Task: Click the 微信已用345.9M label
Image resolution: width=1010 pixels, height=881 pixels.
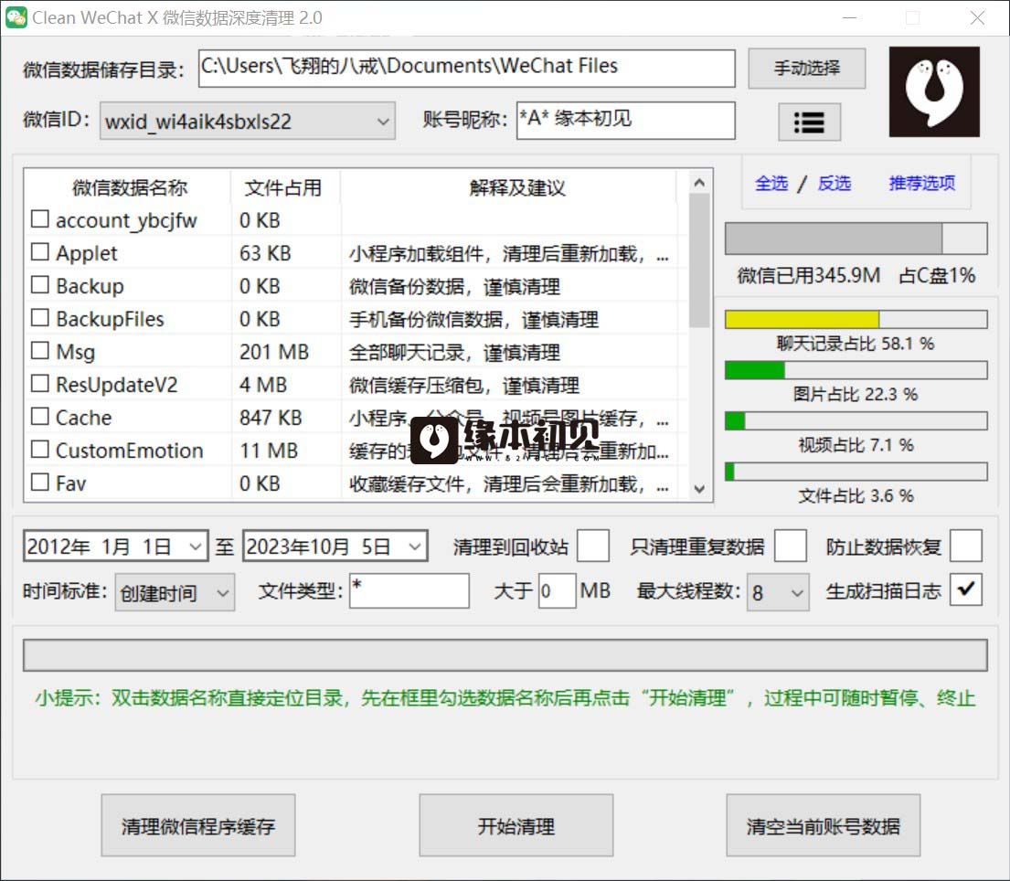Action: tap(809, 276)
